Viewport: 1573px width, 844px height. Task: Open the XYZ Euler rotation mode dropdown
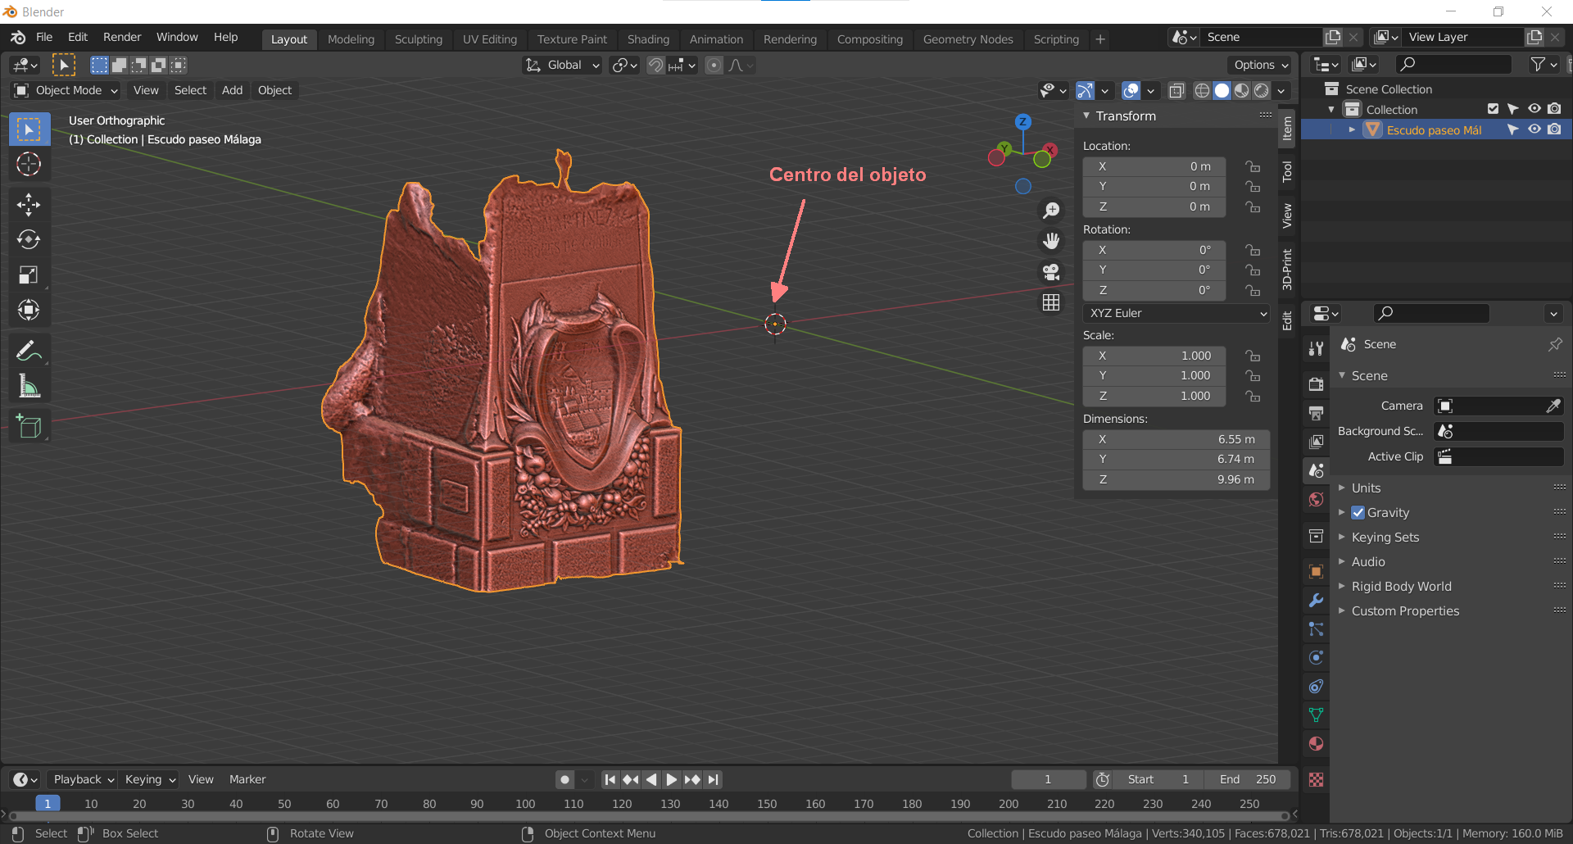(x=1176, y=313)
